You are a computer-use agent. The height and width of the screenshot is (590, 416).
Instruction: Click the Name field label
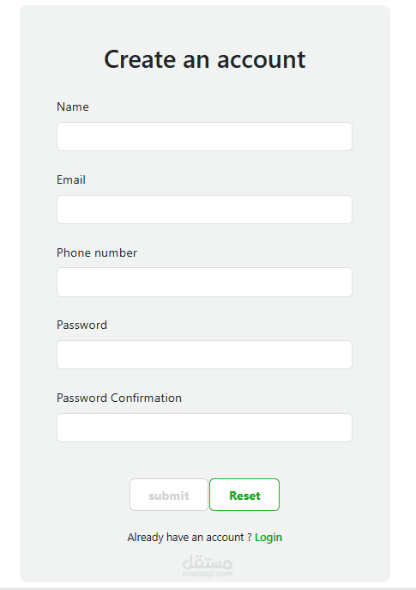pos(73,106)
